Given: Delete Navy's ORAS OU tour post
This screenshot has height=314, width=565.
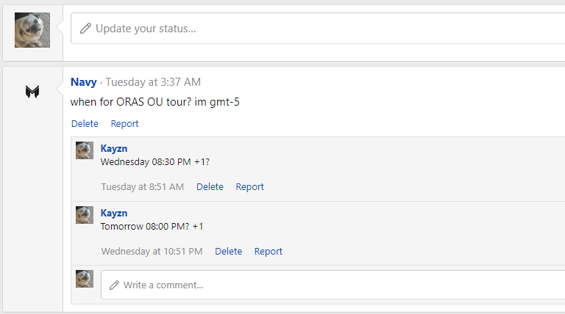Looking at the screenshot, I should click(85, 124).
